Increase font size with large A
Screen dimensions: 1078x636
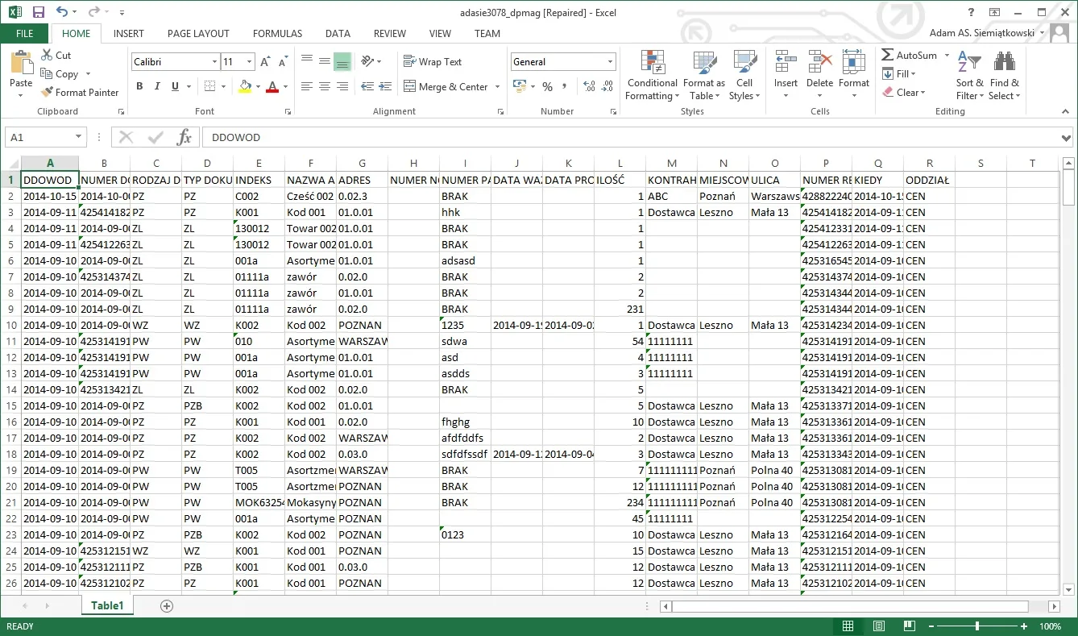(266, 61)
